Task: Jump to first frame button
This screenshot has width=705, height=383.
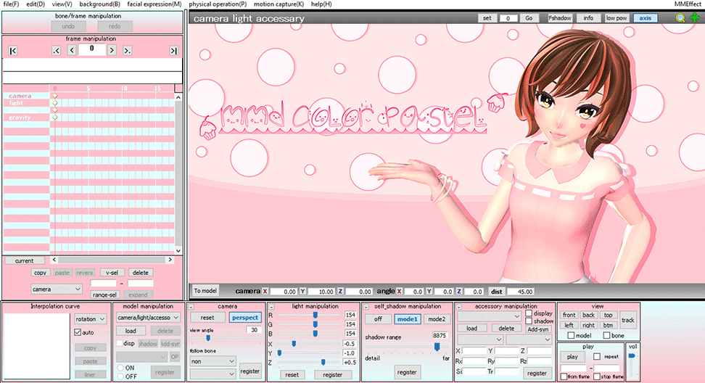Action: tap(12, 50)
